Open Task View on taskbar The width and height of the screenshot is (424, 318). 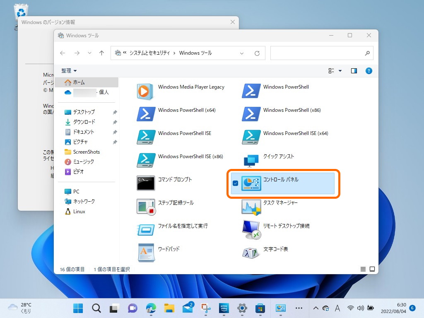[x=114, y=308]
